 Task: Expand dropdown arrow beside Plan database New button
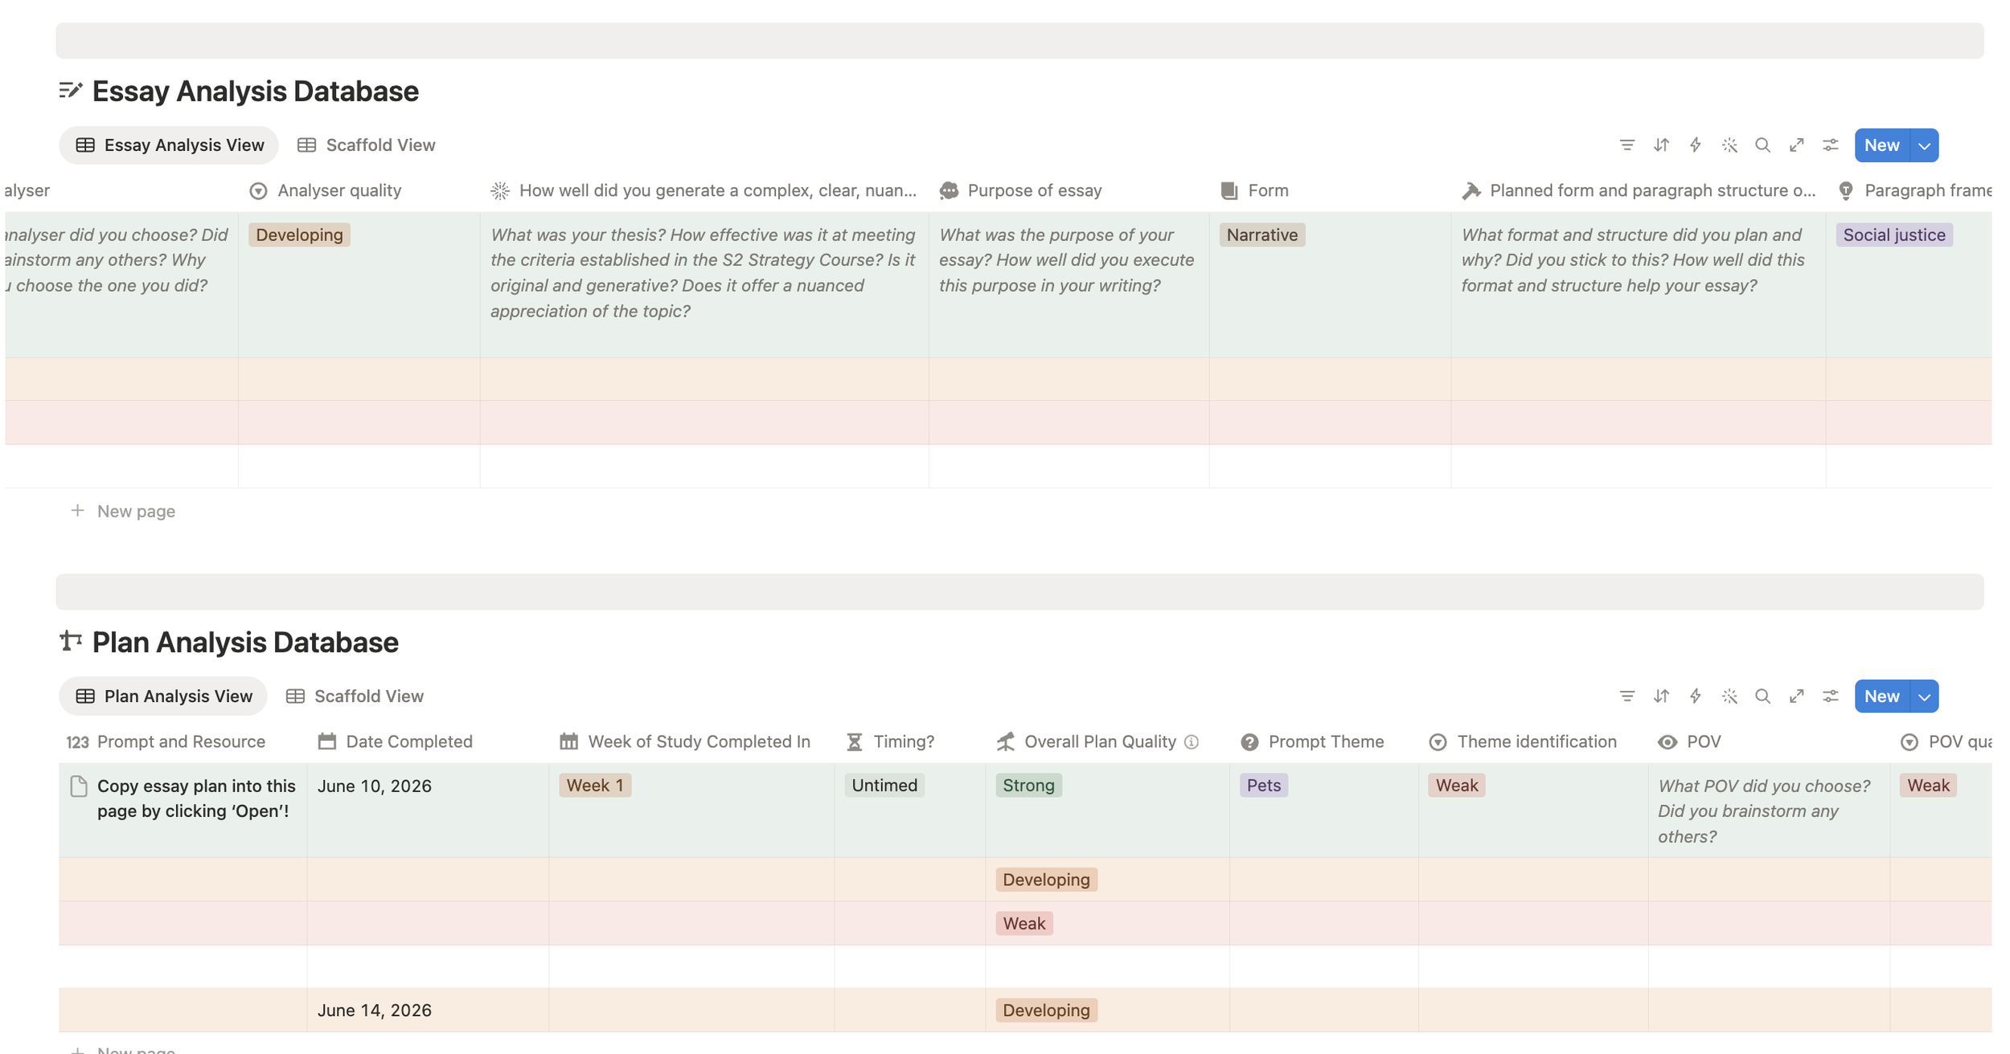pyautogui.click(x=1924, y=697)
